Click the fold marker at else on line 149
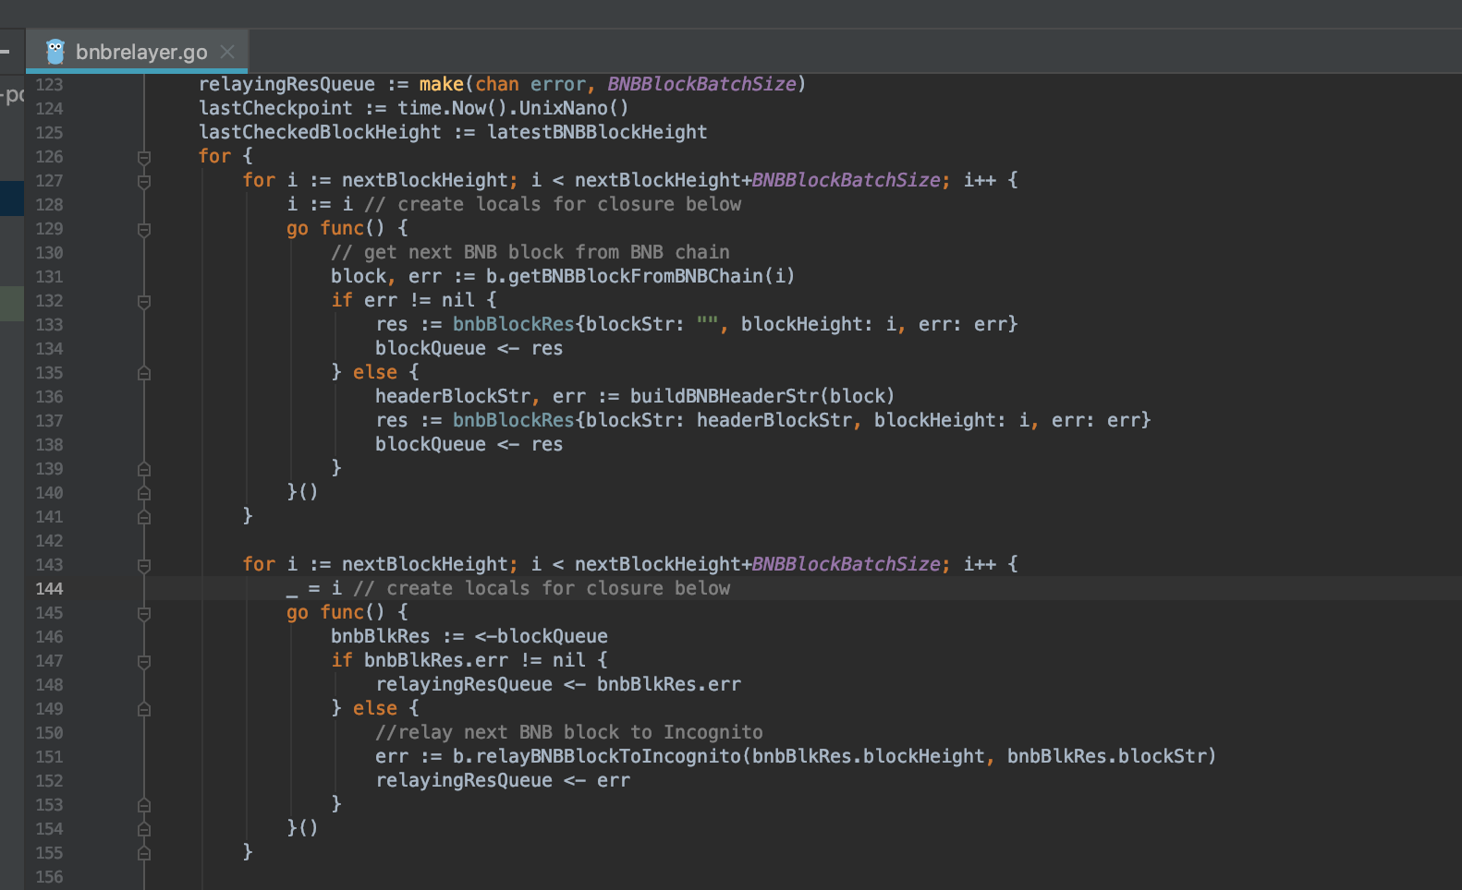 144,709
